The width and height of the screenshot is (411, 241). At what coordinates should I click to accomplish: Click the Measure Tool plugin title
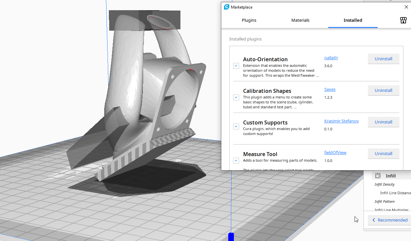(x=260, y=154)
